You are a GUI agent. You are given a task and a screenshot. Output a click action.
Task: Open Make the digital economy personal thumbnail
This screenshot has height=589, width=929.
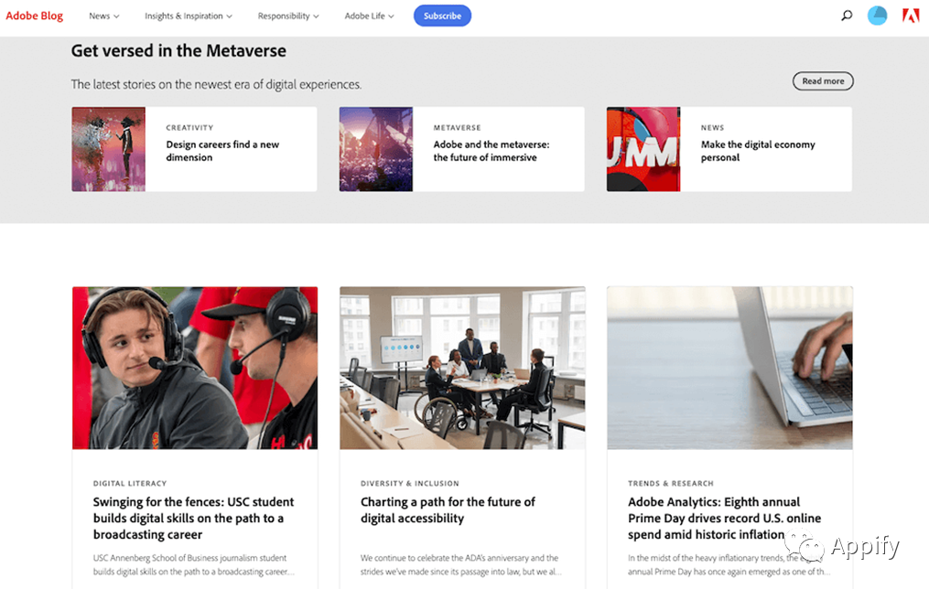[643, 149]
